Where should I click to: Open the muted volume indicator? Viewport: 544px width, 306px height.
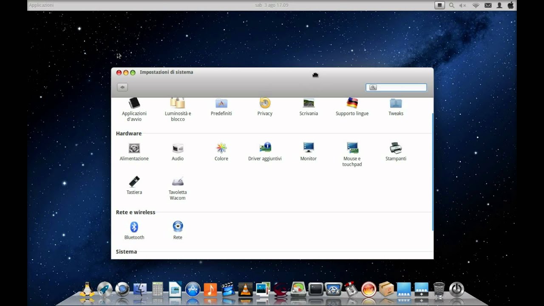pos(463,5)
